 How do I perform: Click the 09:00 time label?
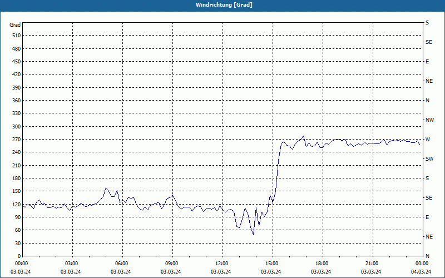pos(172,264)
